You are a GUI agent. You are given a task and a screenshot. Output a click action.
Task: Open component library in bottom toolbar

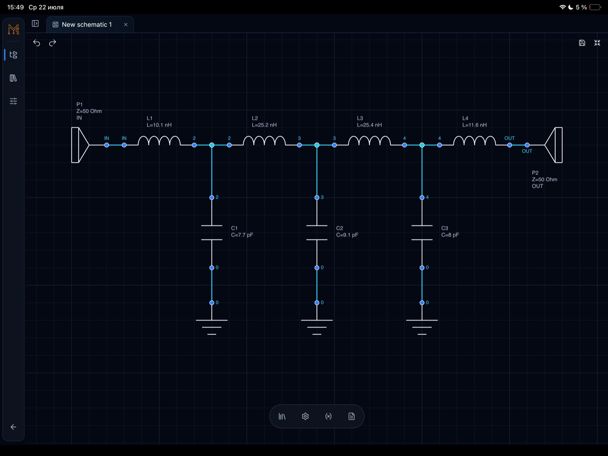pyautogui.click(x=282, y=416)
